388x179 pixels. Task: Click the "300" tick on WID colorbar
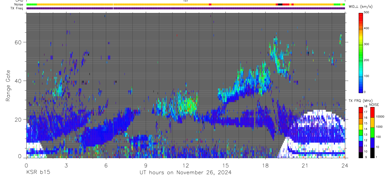pyautogui.click(x=367, y=44)
